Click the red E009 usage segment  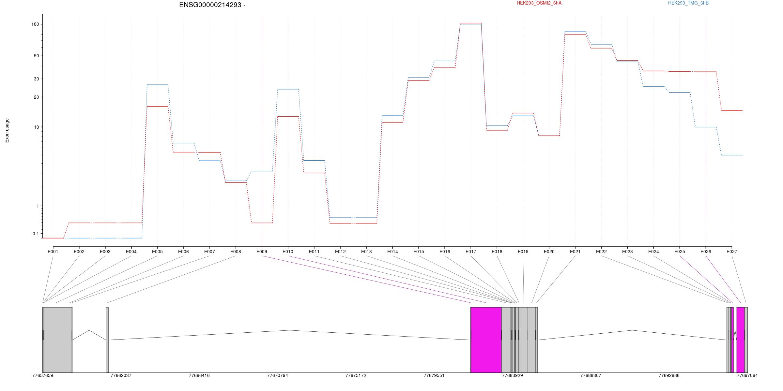pos(262,223)
